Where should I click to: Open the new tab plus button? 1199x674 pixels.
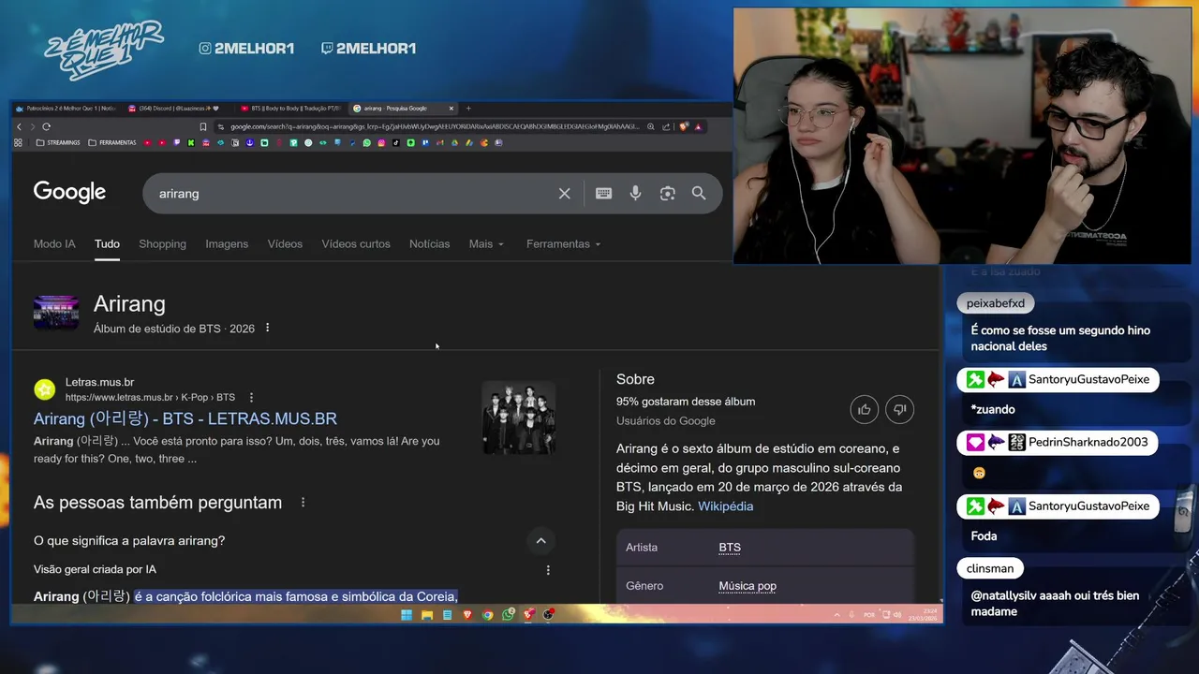click(468, 109)
